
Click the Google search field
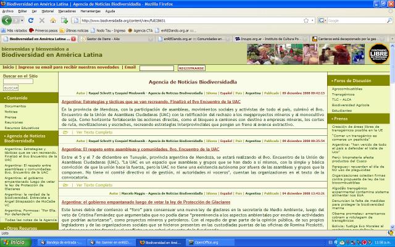point(356,20)
